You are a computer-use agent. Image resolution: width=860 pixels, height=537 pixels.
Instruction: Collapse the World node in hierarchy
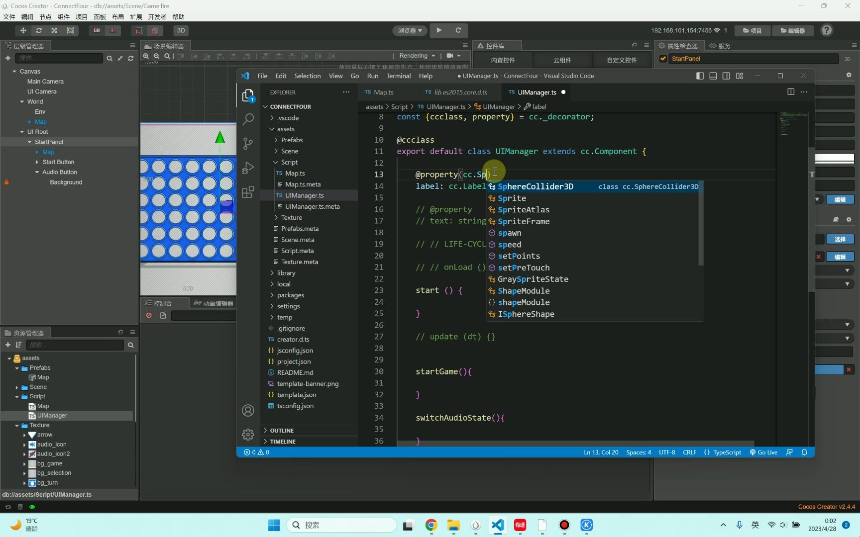click(22, 102)
